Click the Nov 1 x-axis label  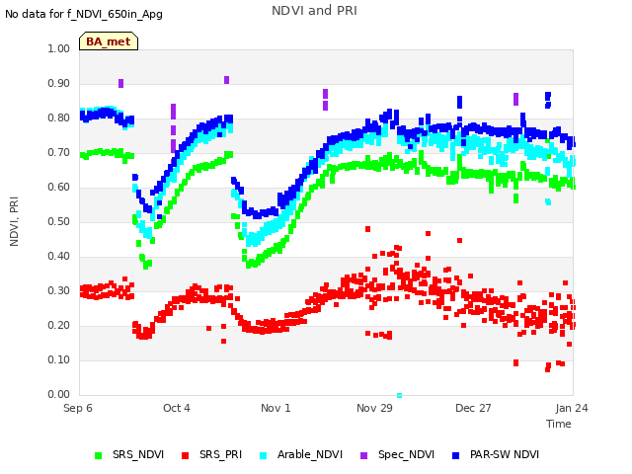(x=276, y=408)
